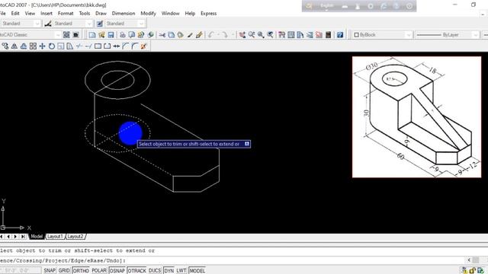Expand the redo history dropdown arrow

click(233, 35)
